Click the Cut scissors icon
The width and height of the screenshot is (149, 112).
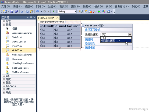click(22, 12)
